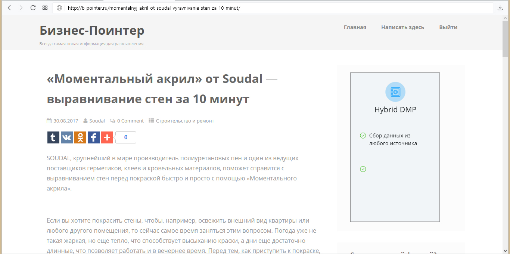Share the article on Facebook
The image size is (510, 254).
point(94,137)
